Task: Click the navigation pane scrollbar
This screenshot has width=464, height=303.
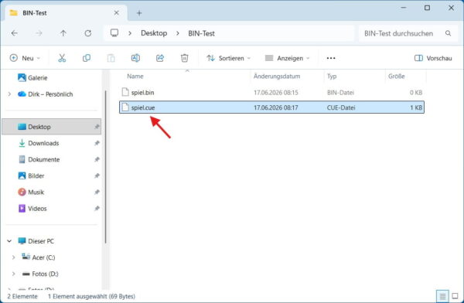Action: coord(105,167)
